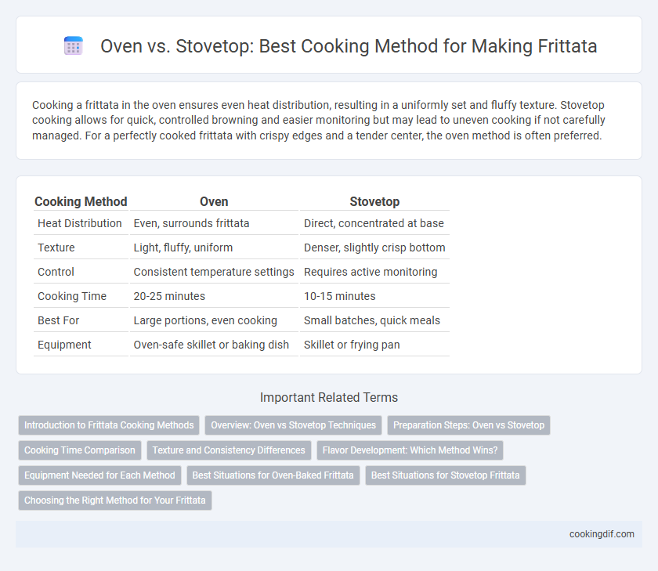Select the Oven column header
This screenshot has height=571, width=658.
[214, 202]
